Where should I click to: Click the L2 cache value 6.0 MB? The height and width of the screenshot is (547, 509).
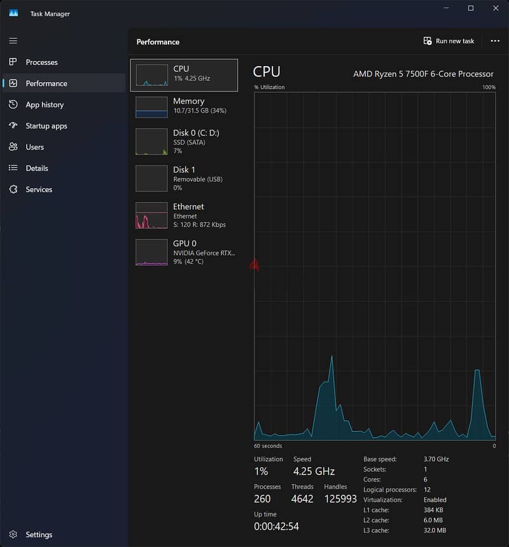click(x=433, y=520)
